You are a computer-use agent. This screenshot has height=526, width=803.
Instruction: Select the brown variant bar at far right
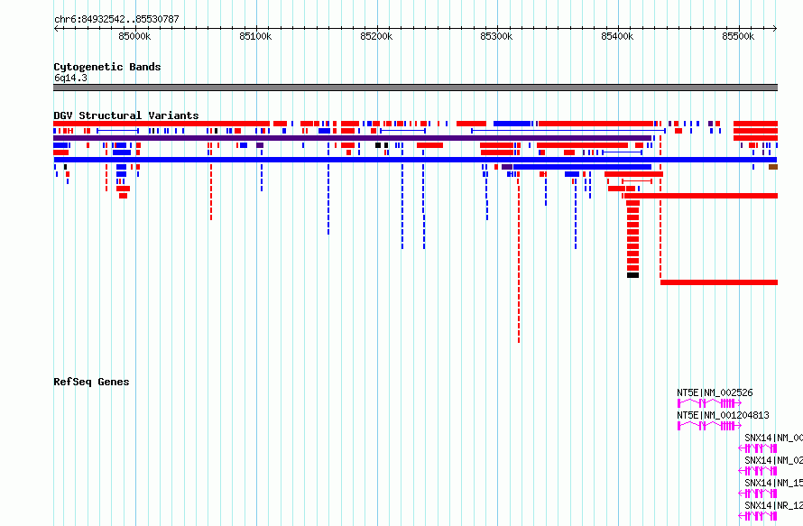pos(773,167)
